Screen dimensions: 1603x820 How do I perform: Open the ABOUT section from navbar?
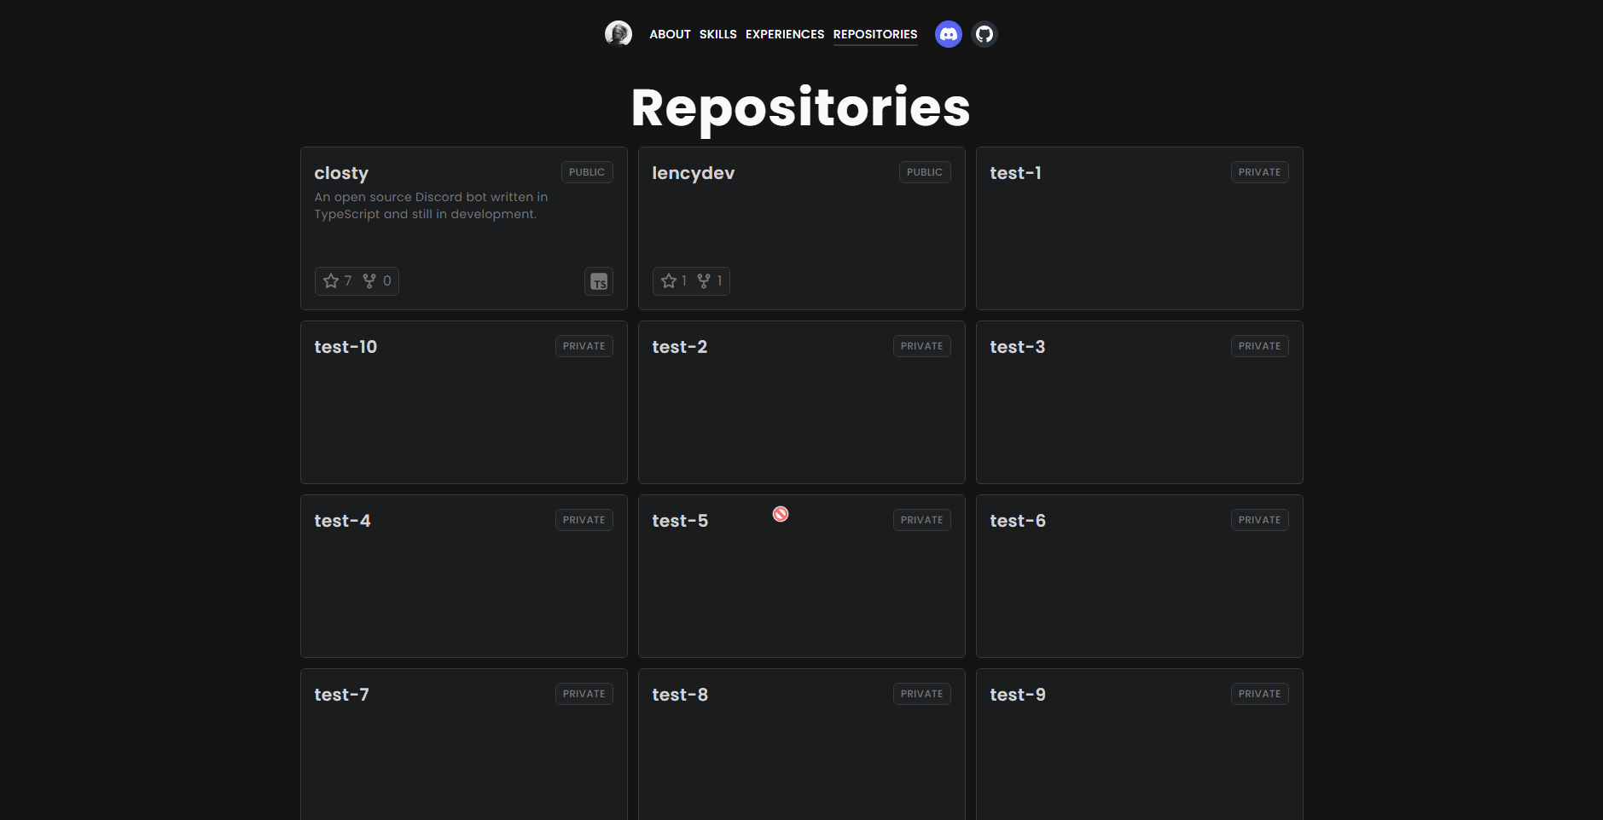click(x=670, y=34)
